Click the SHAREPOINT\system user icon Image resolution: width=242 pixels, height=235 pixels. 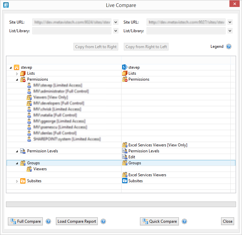tap(29, 139)
